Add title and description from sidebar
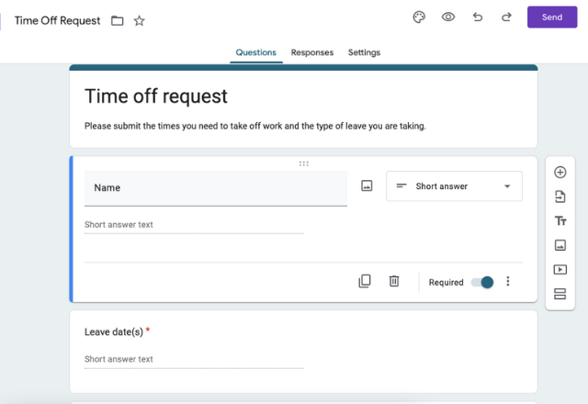This screenshot has width=588, height=404. (x=560, y=220)
